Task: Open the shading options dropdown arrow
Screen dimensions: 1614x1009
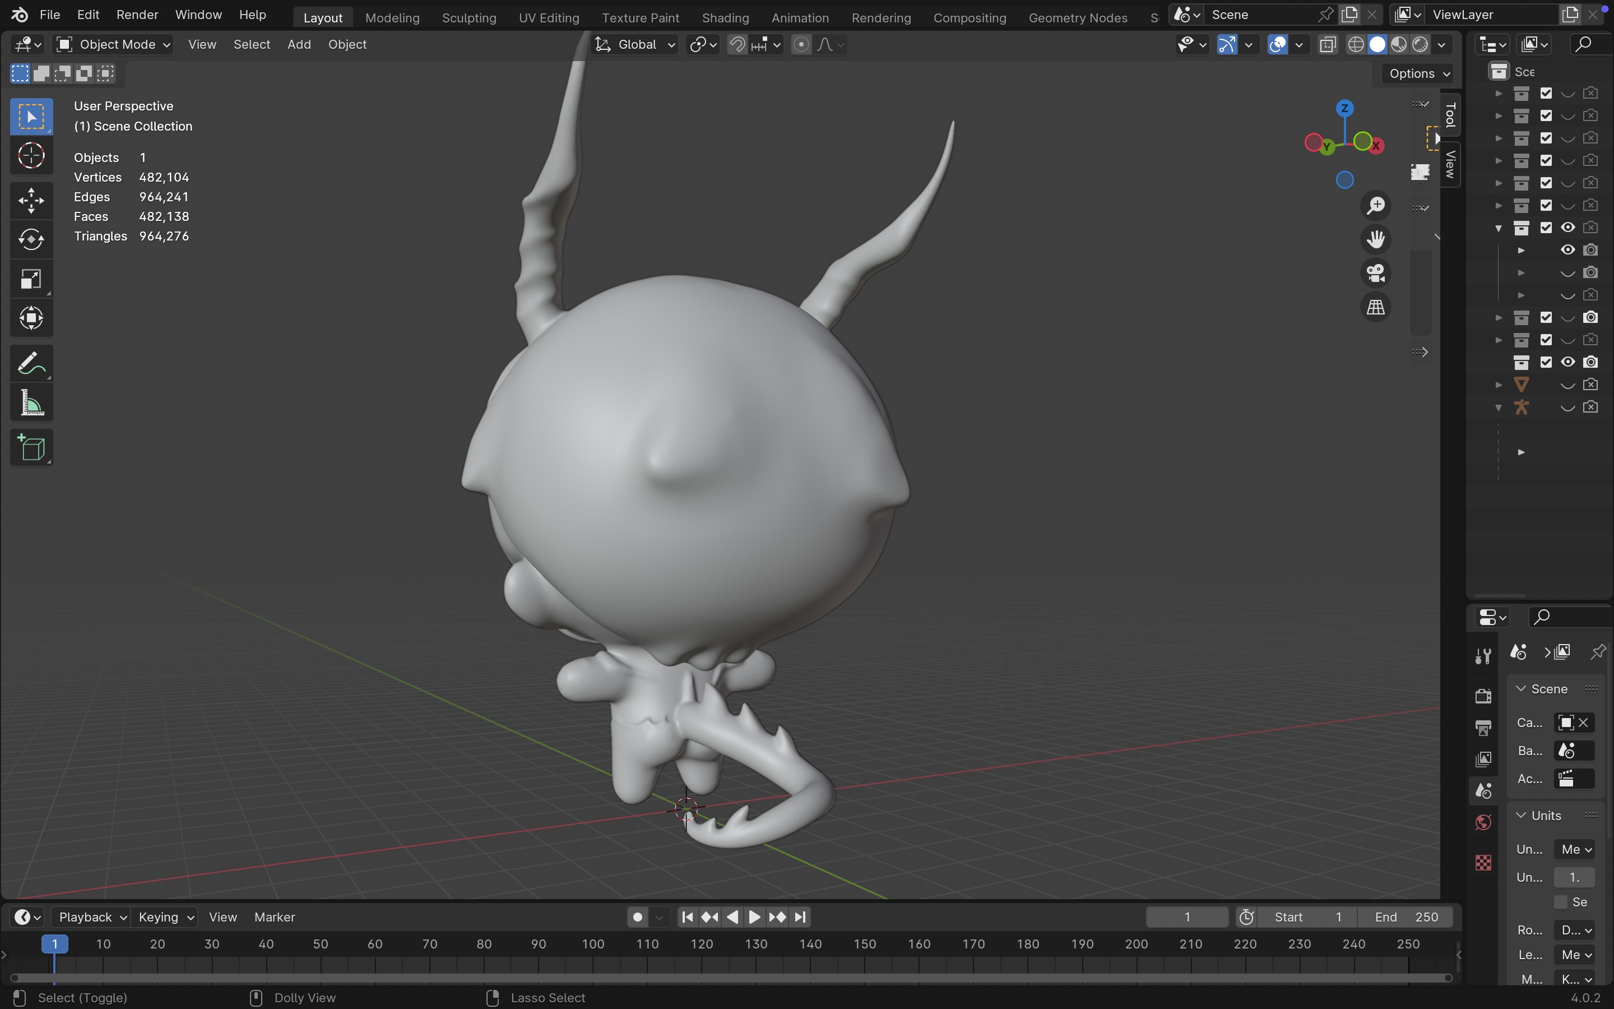Action: [1442, 45]
